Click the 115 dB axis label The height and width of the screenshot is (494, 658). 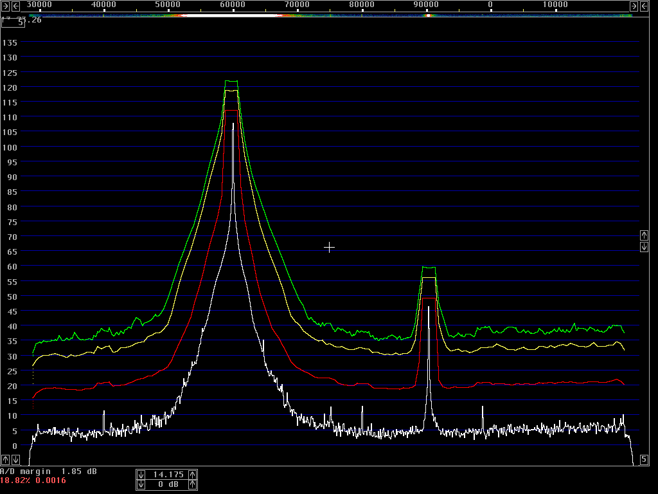[10, 102]
